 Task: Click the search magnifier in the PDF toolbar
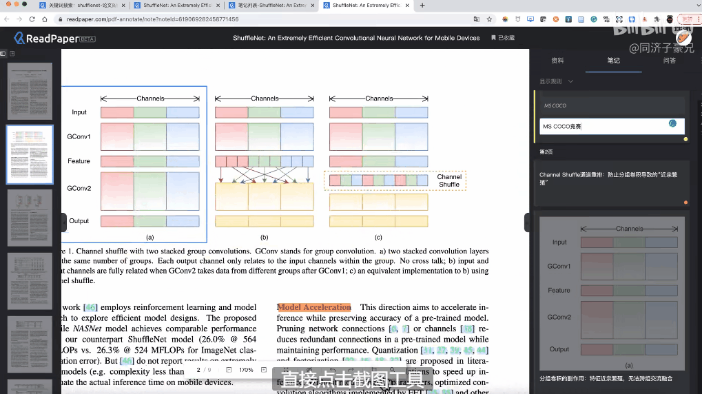pyautogui.click(x=392, y=370)
